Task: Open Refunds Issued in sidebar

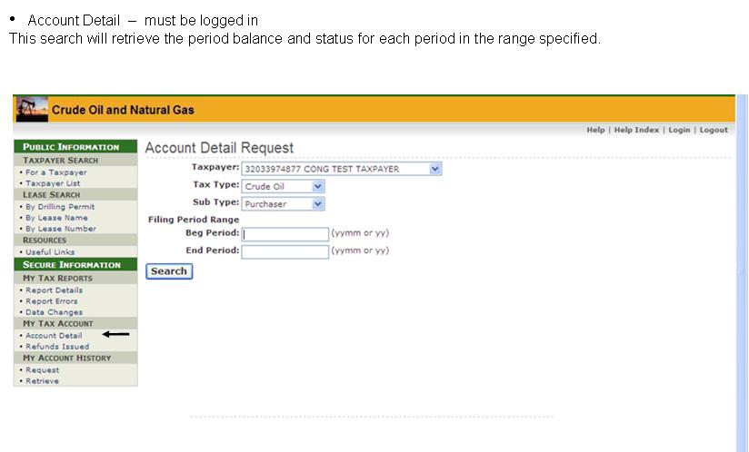Action: 57,347
